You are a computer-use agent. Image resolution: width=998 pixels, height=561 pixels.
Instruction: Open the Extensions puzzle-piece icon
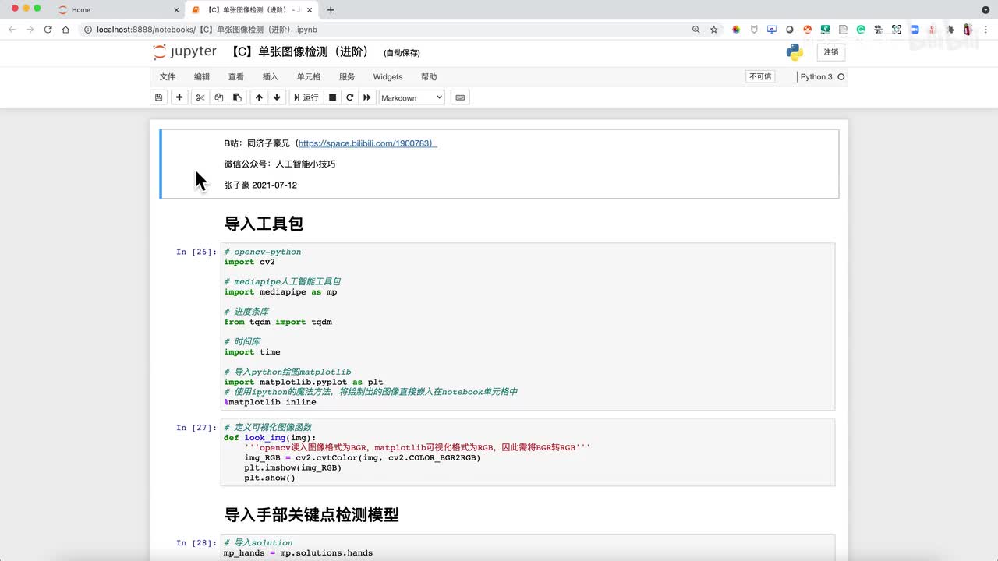[x=950, y=30]
